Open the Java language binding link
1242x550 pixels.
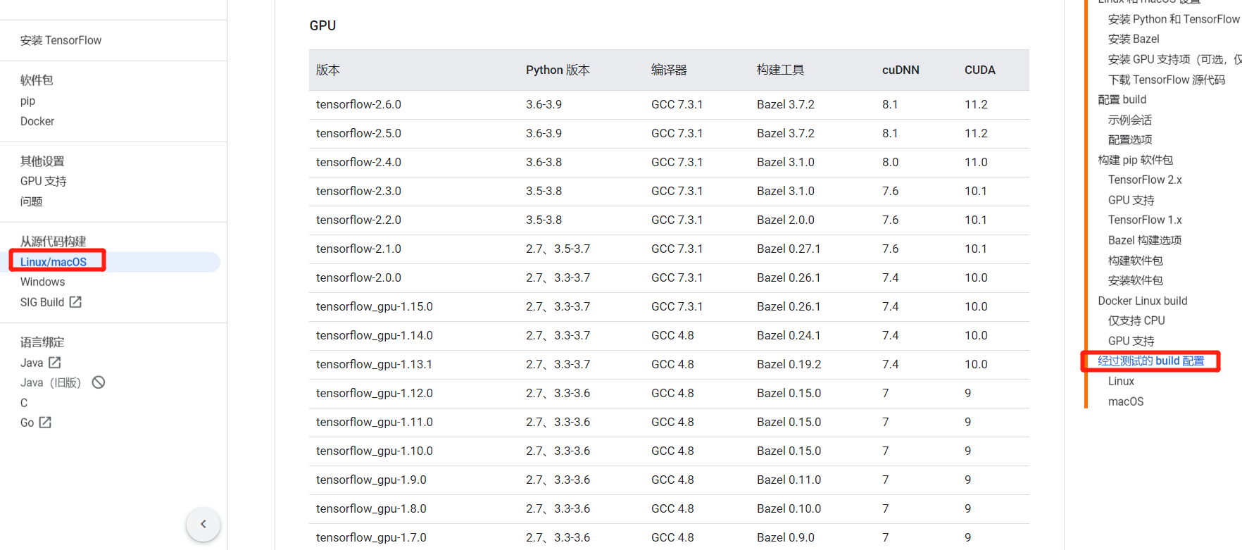(32, 363)
